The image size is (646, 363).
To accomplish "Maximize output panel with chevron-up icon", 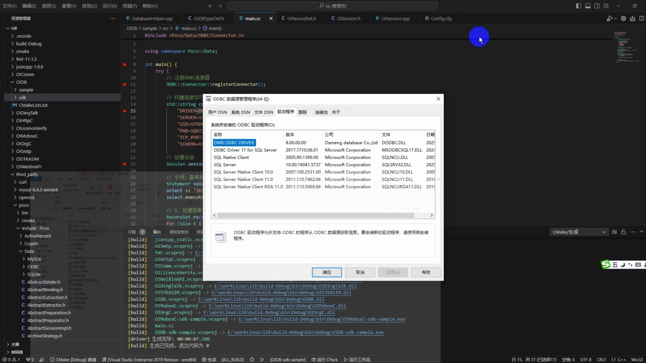I will (641, 232).
